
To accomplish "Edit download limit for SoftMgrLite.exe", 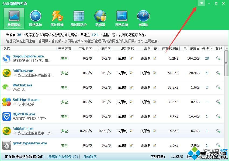I will pyautogui.click(x=131, y=102).
